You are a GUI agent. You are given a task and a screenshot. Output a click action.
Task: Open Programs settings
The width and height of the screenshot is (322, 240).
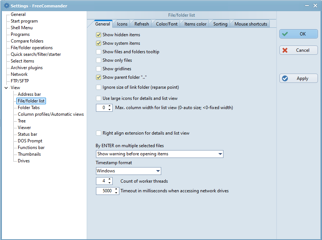(20, 34)
